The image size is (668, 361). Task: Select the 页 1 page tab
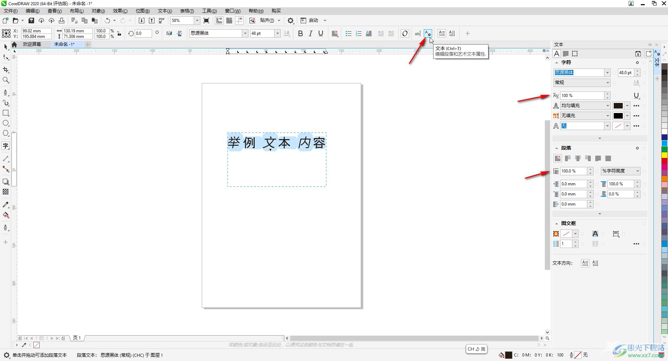point(77,338)
